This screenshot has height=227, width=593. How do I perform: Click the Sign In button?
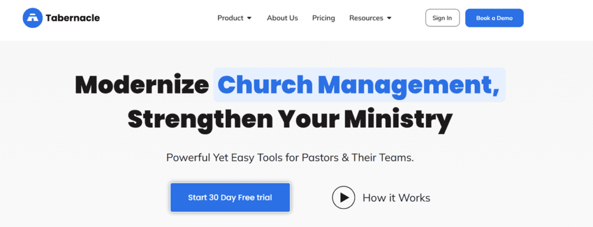442,18
